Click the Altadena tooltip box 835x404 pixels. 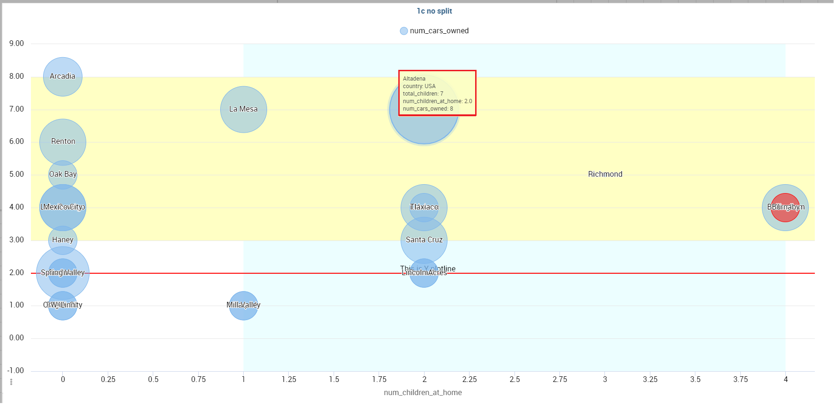click(437, 93)
